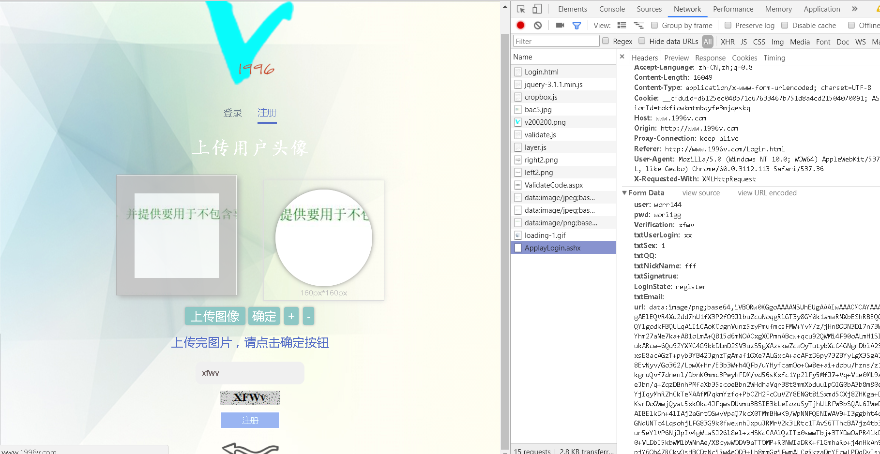Check the Disable cache option
Image resolution: width=880 pixels, height=454 pixels.
coord(785,26)
